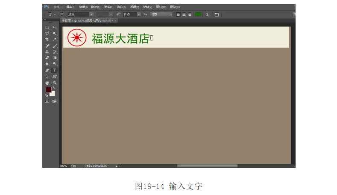Select the Rectangular Marquee tool
This screenshot has width=337, height=195.
click(47, 27)
